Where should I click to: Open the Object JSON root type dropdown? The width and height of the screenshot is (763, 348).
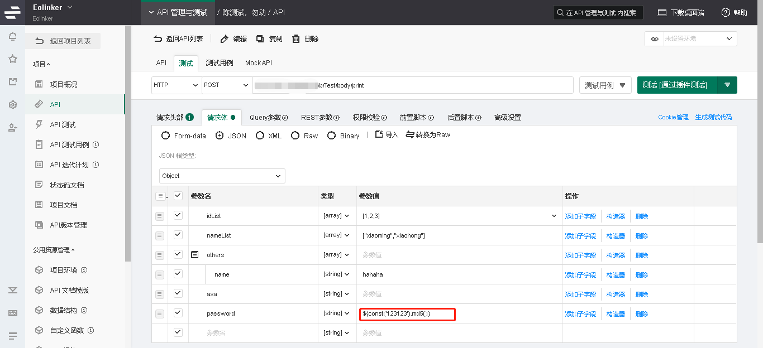[x=222, y=176]
